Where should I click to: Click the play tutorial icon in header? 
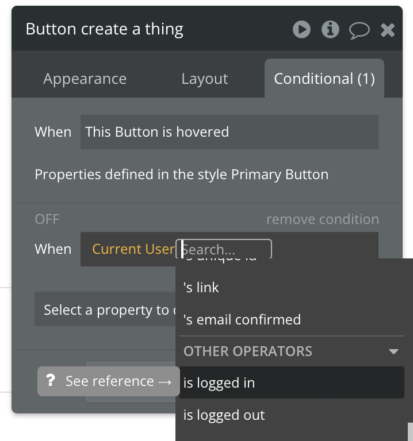[x=301, y=29]
